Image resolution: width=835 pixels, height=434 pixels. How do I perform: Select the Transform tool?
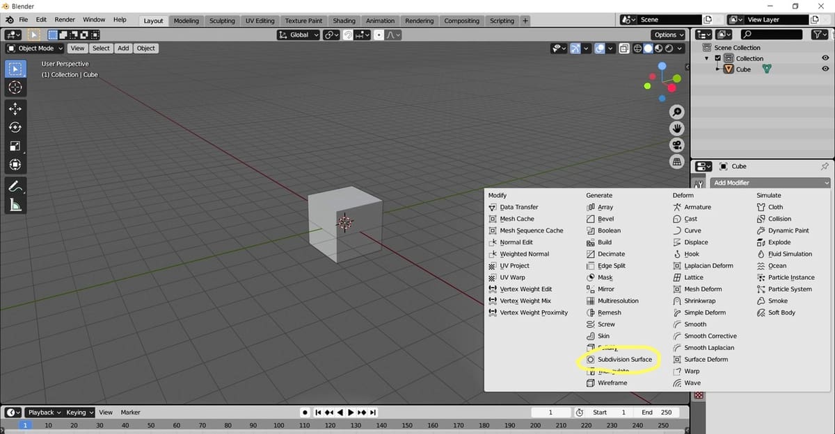coord(15,165)
